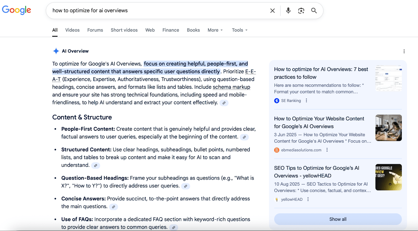Open source link icon after intro paragraph
Screen dimensions: 418x231
(x=224, y=103)
